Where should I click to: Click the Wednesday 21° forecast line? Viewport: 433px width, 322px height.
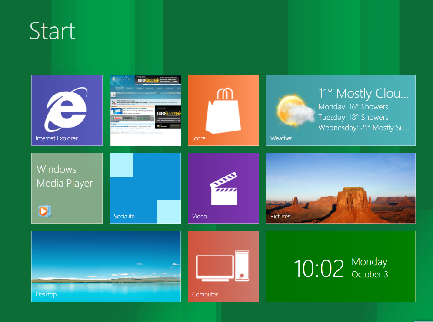[363, 128]
